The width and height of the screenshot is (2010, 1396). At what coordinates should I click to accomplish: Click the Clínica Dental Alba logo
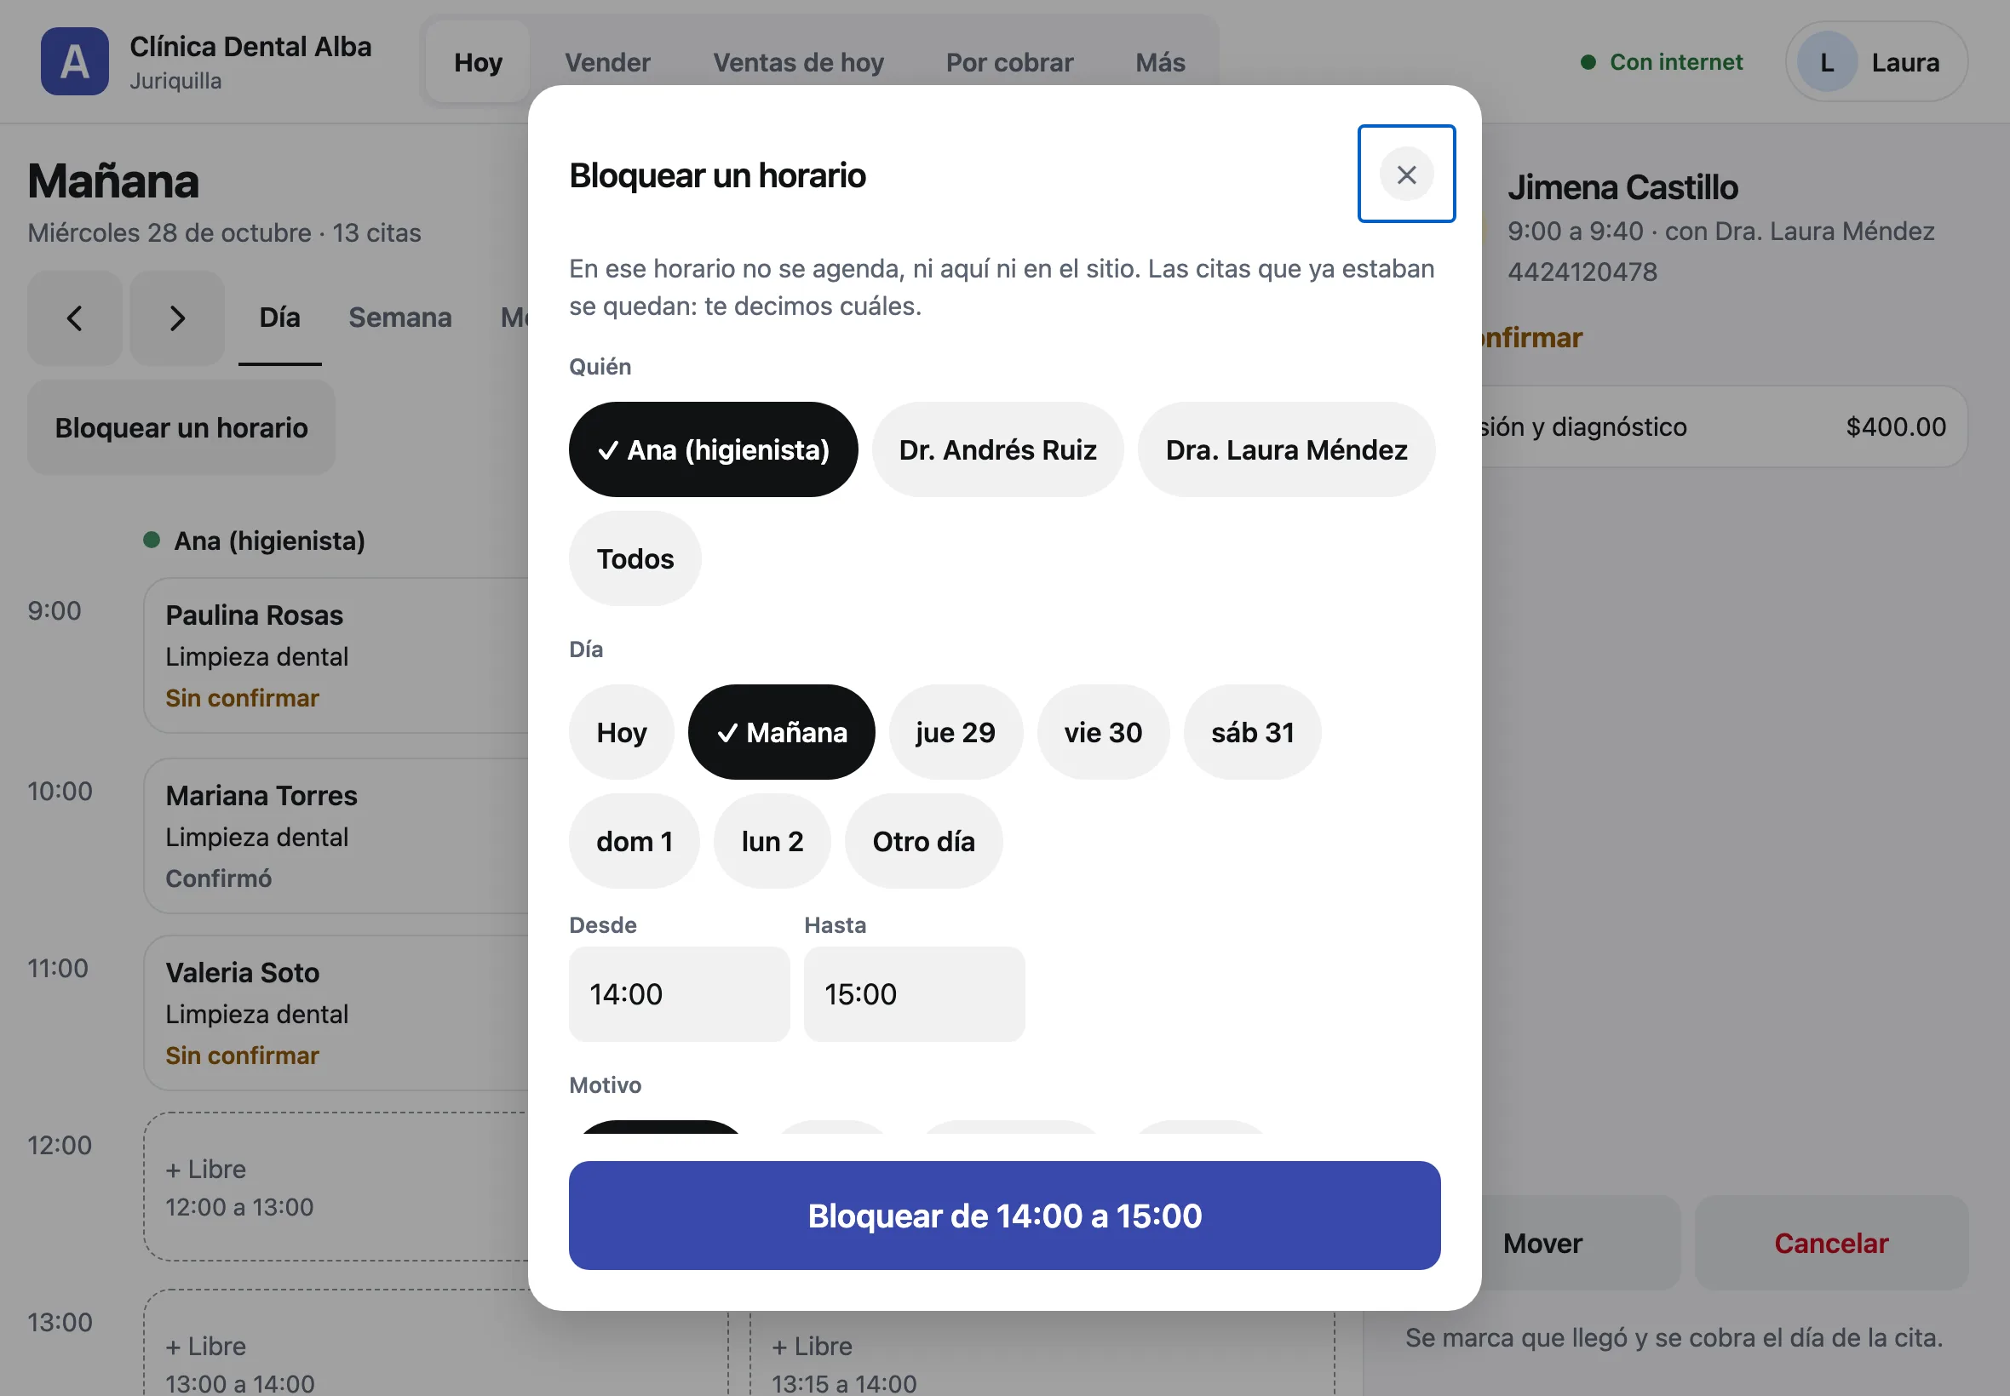(x=74, y=61)
